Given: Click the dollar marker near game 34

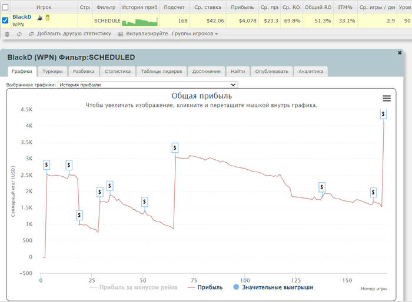Looking at the screenshot, I should 110,186.
